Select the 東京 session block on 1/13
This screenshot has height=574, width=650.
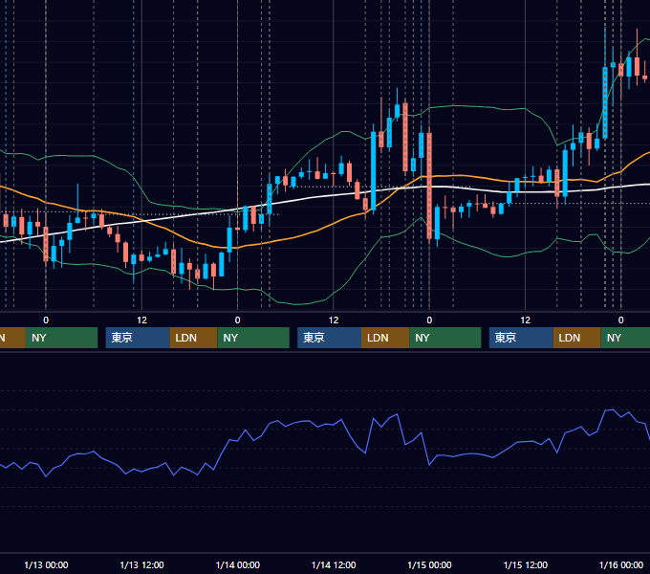(x=138, y=338)
